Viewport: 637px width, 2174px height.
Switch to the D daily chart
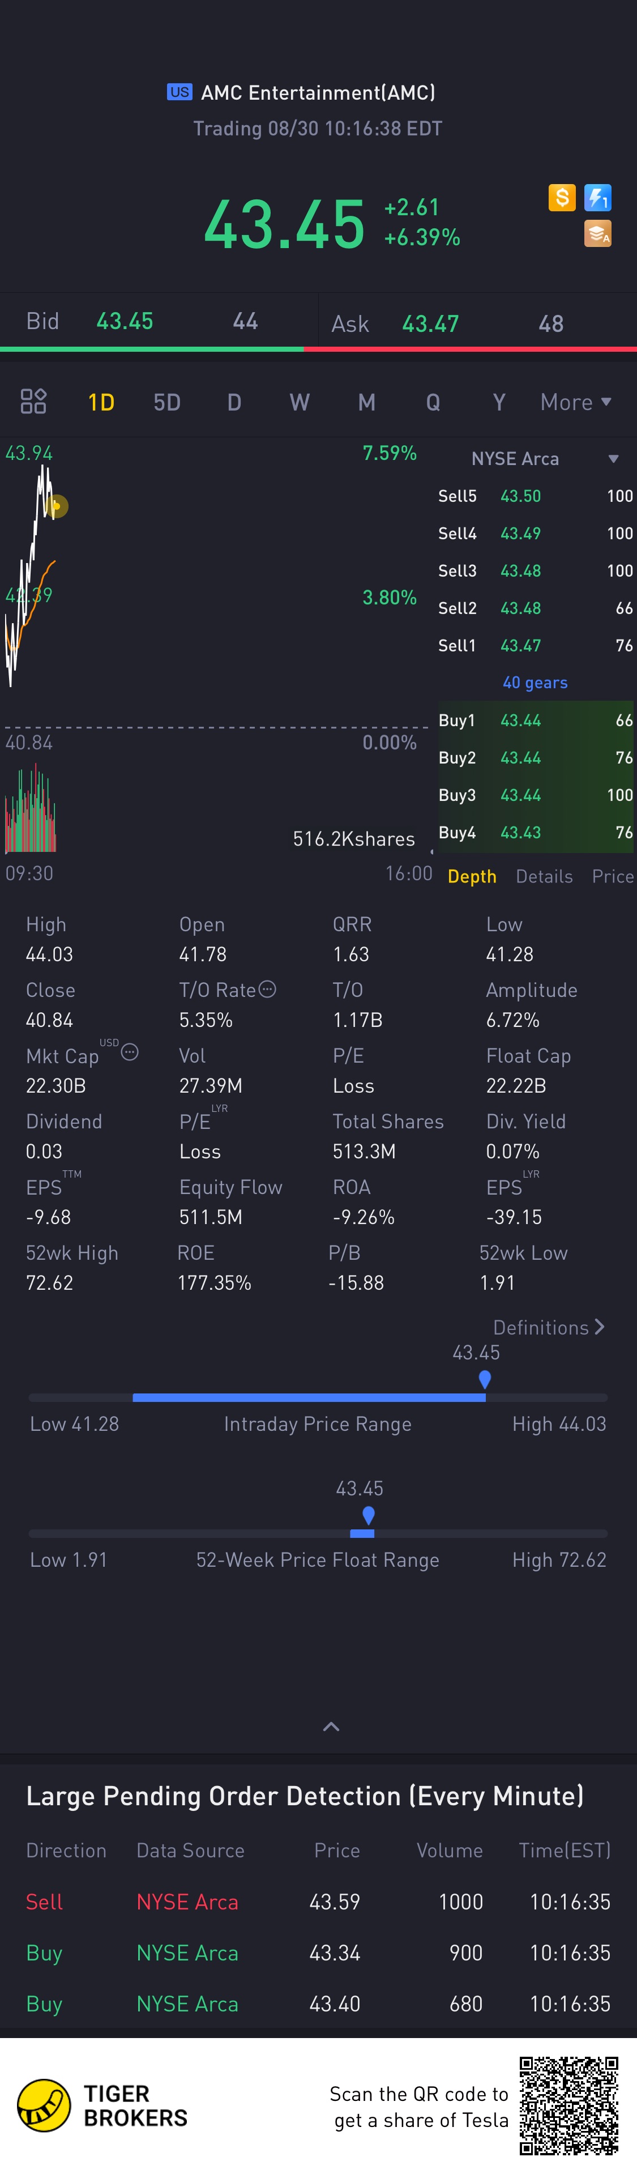coord(234,403)
